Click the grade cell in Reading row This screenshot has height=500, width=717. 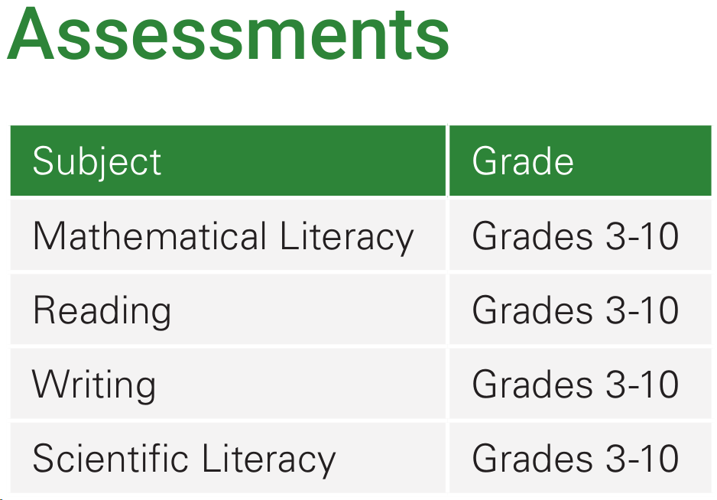576,311
